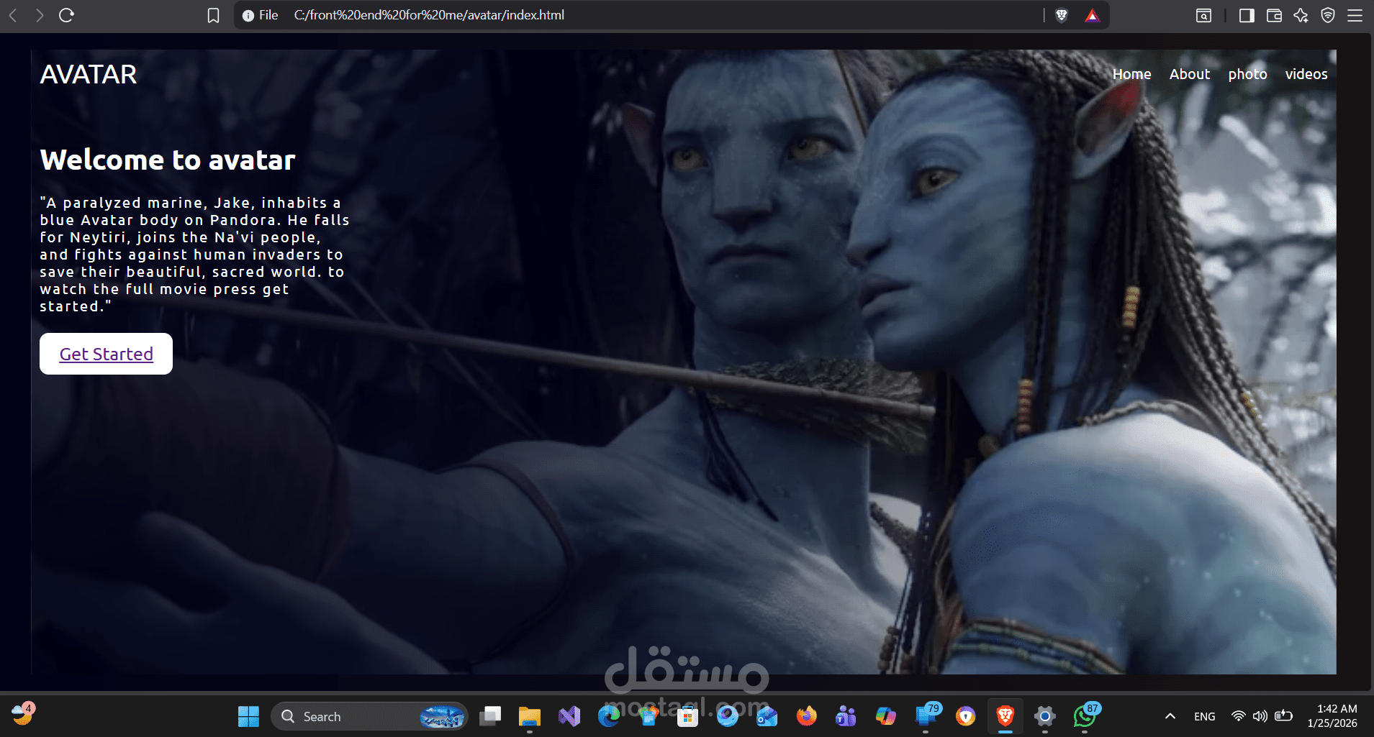The width and height of the screenshot is (1374, 737).
Task: Click the Home link in the navbar
Action: [1131, 74]
